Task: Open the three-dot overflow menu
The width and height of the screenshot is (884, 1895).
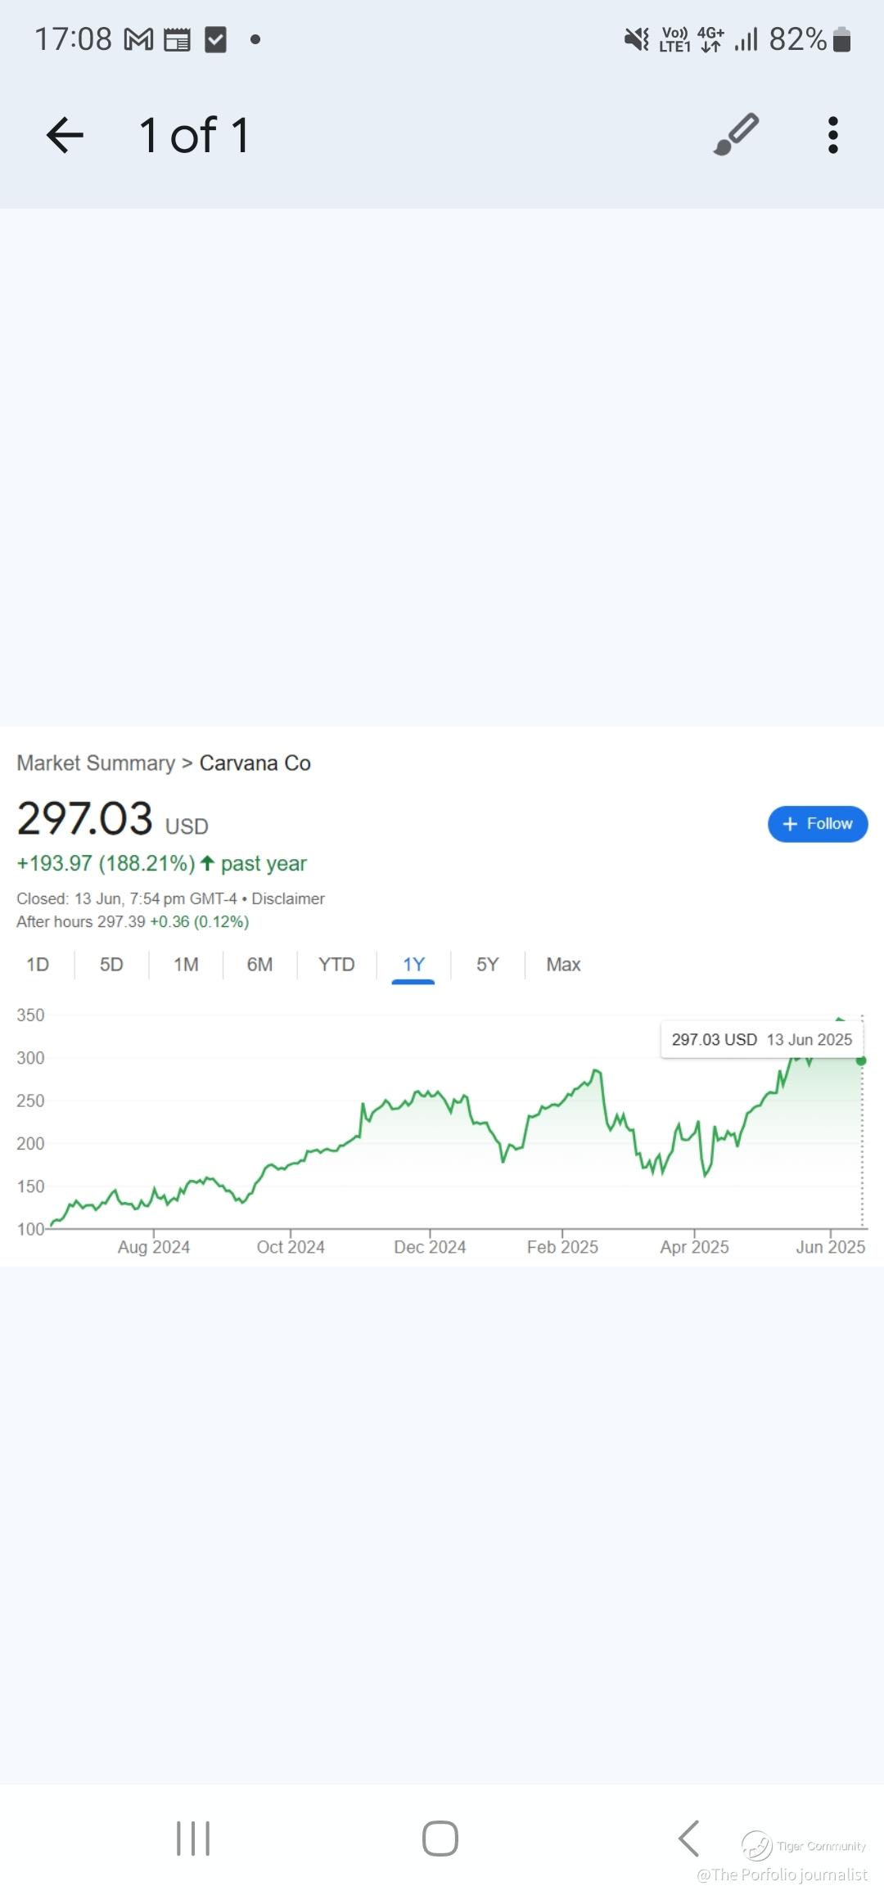Action: point(832,135)
